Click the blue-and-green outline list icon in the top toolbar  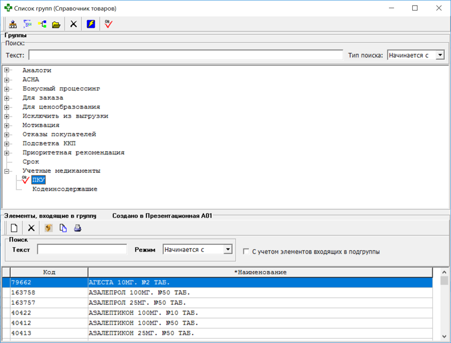click(x=27, y=24)
